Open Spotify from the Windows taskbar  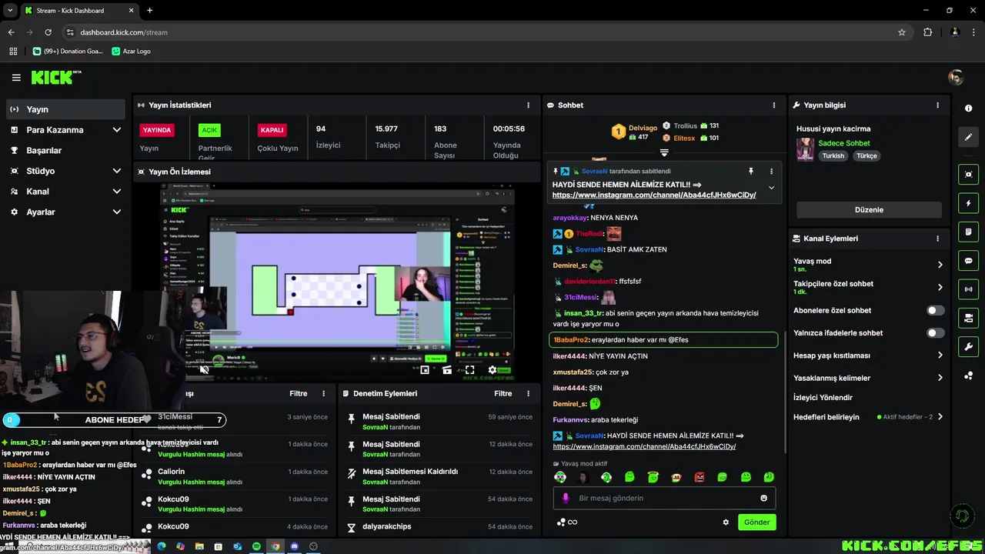pyautogui.click(x=256, y=547)
